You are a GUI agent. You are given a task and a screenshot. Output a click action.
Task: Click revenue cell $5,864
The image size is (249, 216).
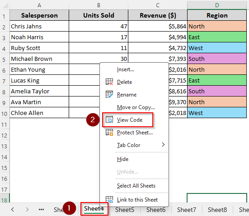[x=158, y=26]
